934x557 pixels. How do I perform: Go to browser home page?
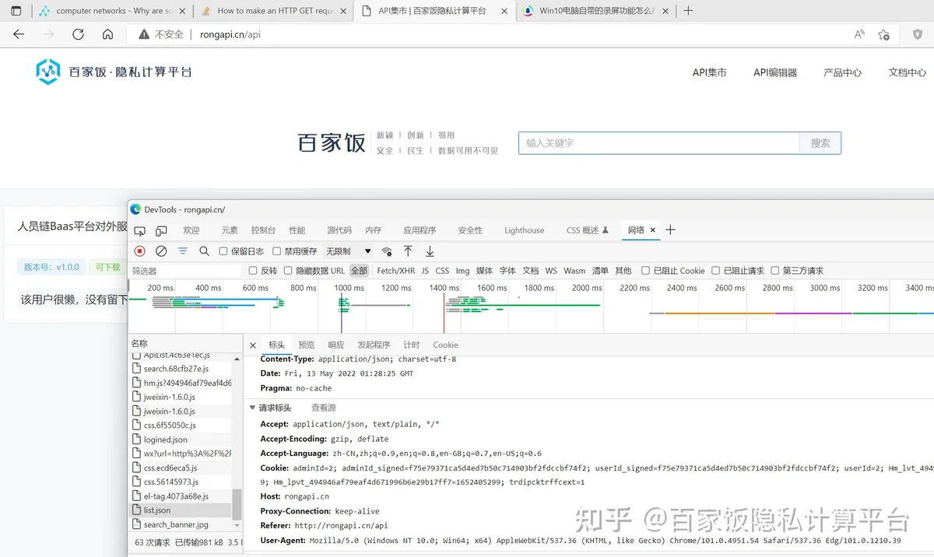[x=108, y=34]
